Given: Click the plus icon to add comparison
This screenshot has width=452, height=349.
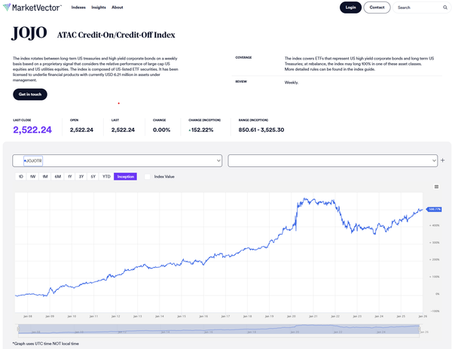Looking at the screenshot, I should tap(443, 160).
